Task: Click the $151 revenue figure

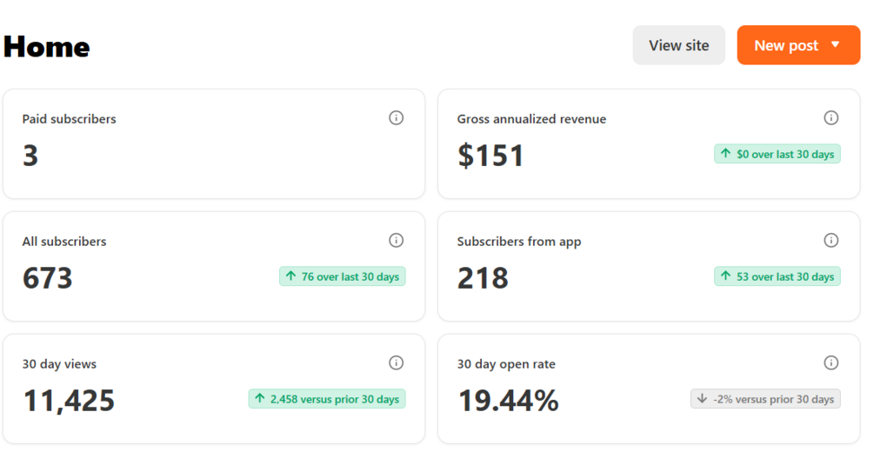Action: (490, 156)
